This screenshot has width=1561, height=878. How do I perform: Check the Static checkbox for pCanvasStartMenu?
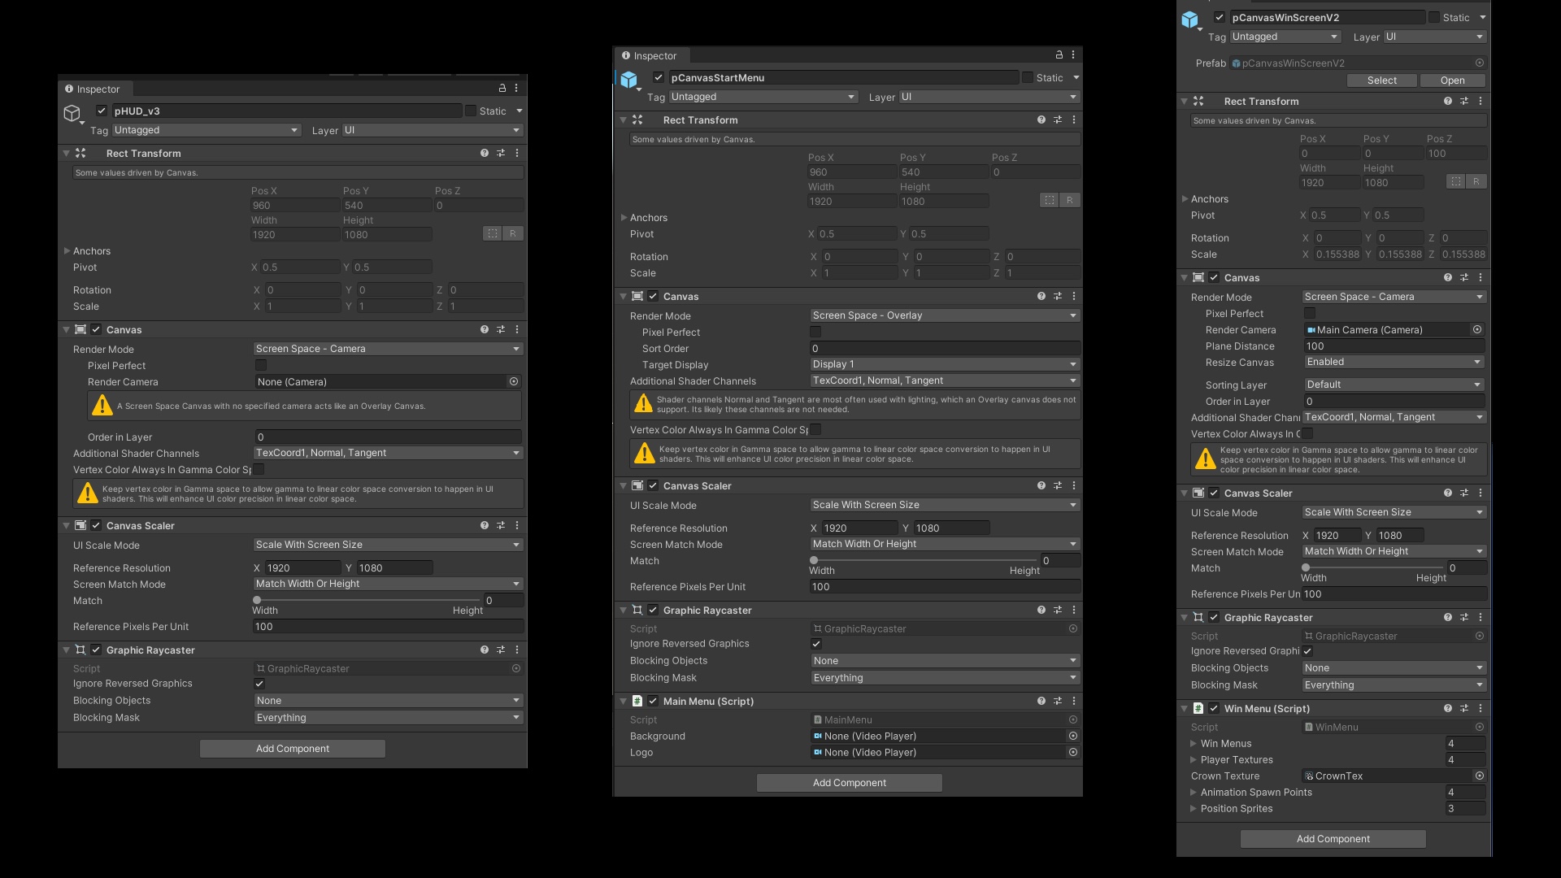(x=1028, y=77)
